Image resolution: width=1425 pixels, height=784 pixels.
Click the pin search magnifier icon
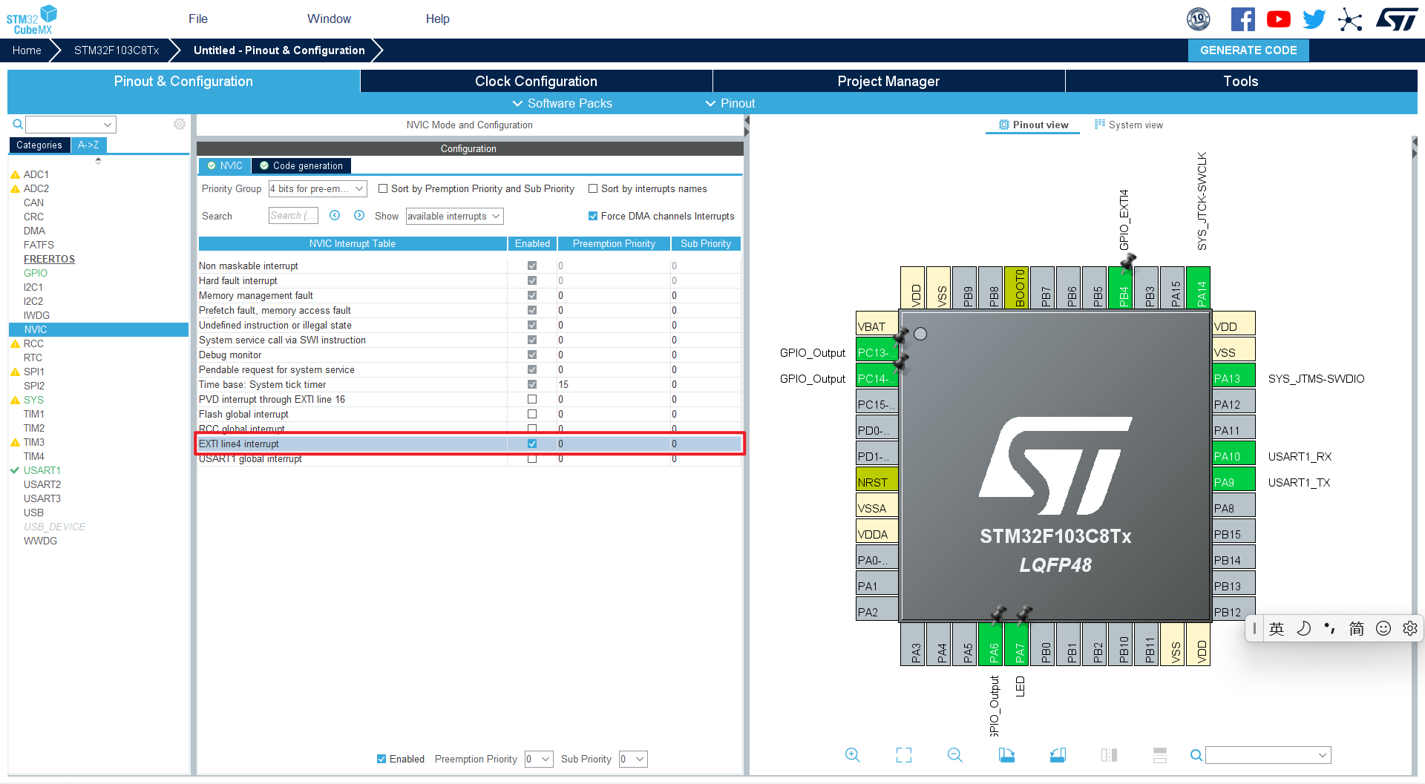coord(1196,755)
